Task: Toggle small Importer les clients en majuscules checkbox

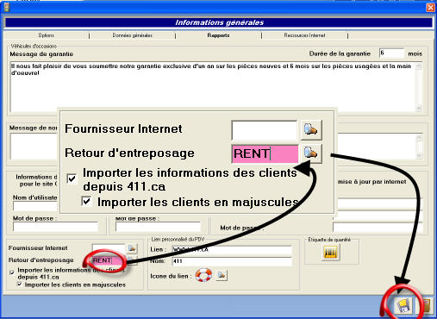Action: (20, 285)
